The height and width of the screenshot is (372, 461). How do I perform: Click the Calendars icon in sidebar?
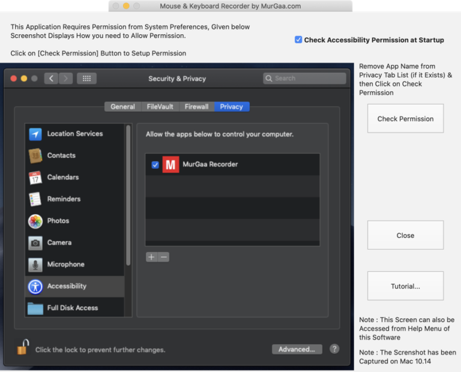35,178
